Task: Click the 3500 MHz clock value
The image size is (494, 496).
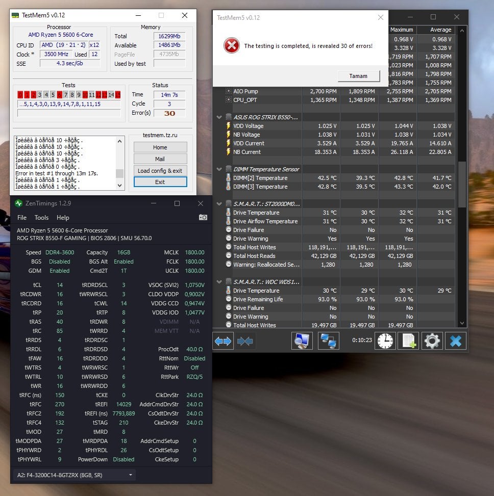Action: [x=56, y=54]
